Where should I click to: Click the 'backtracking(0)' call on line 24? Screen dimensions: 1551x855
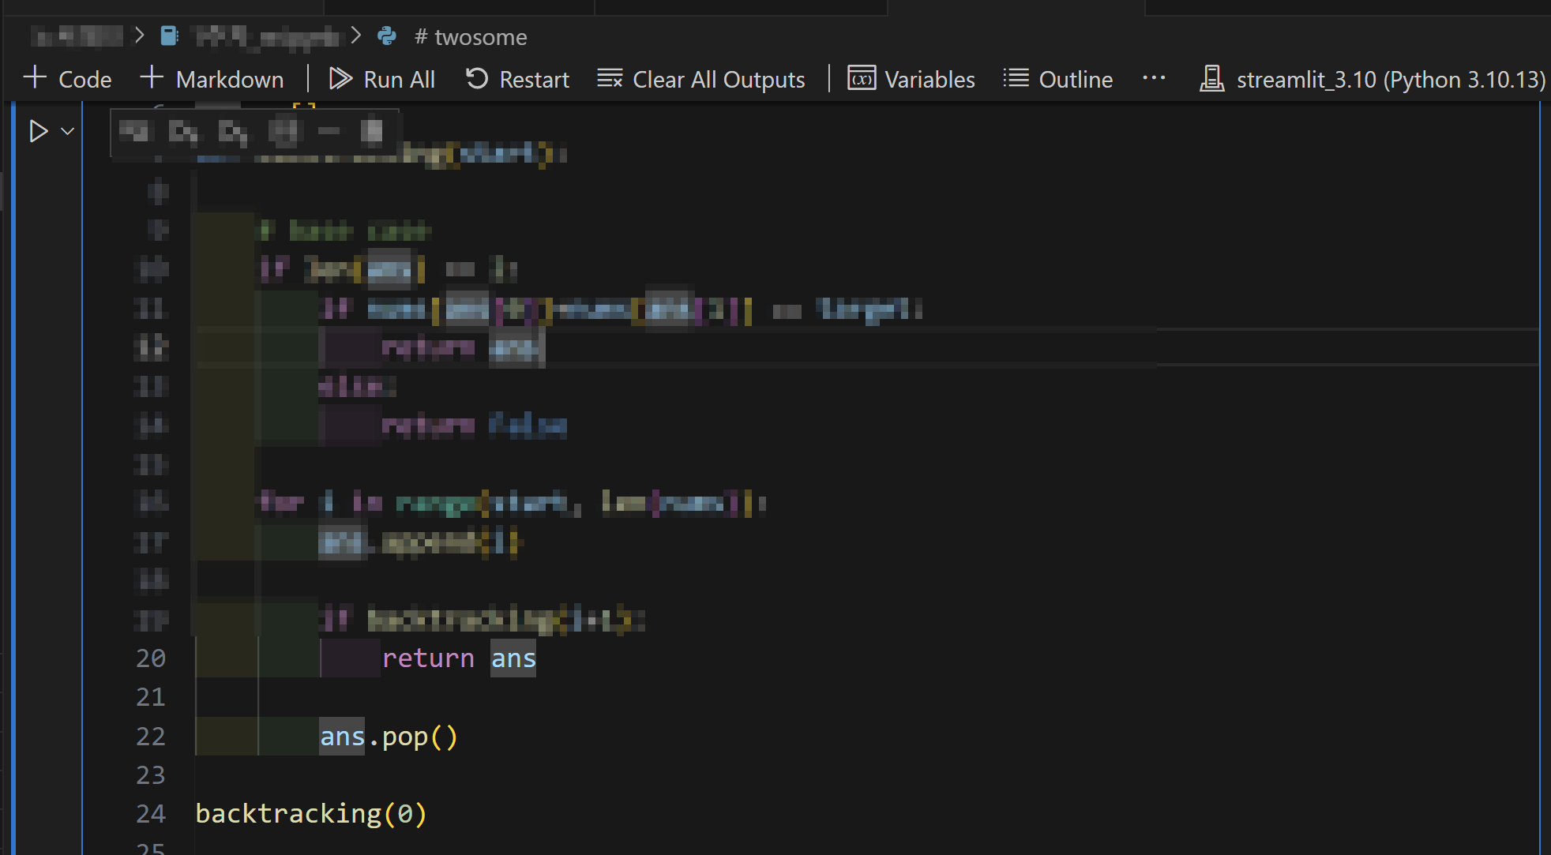point(310,814)
